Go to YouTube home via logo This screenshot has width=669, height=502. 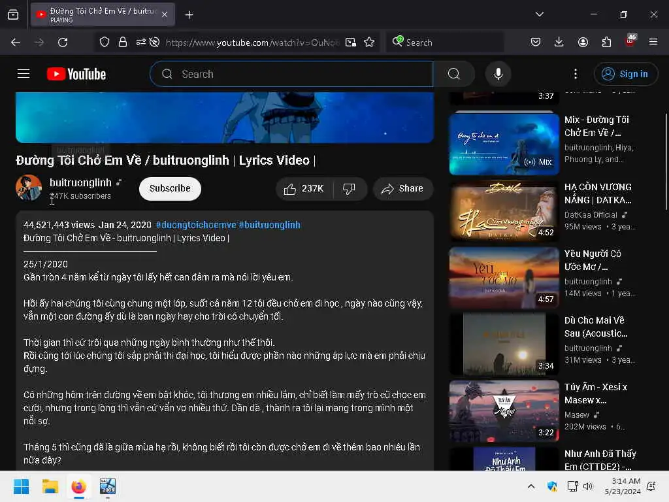(x=76, y=74)
